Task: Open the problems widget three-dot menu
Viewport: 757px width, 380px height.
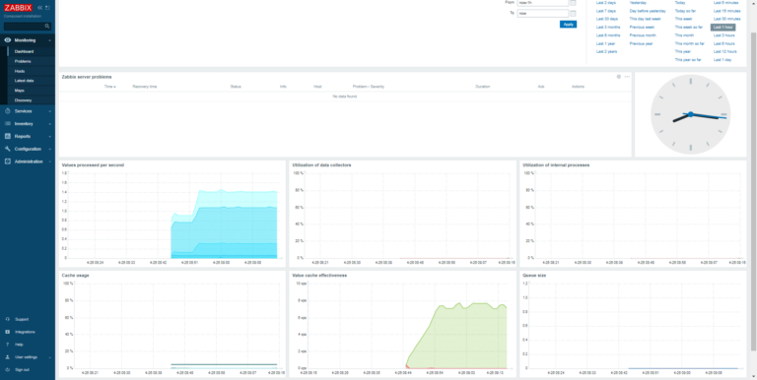Action: [627, 77]
